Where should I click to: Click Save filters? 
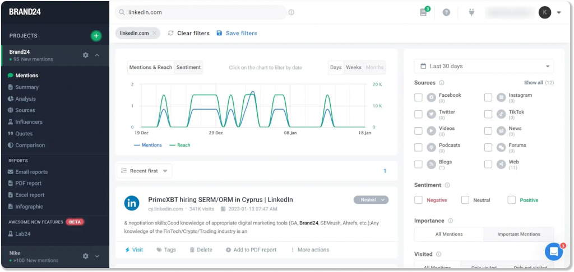(x=237, y=33)
